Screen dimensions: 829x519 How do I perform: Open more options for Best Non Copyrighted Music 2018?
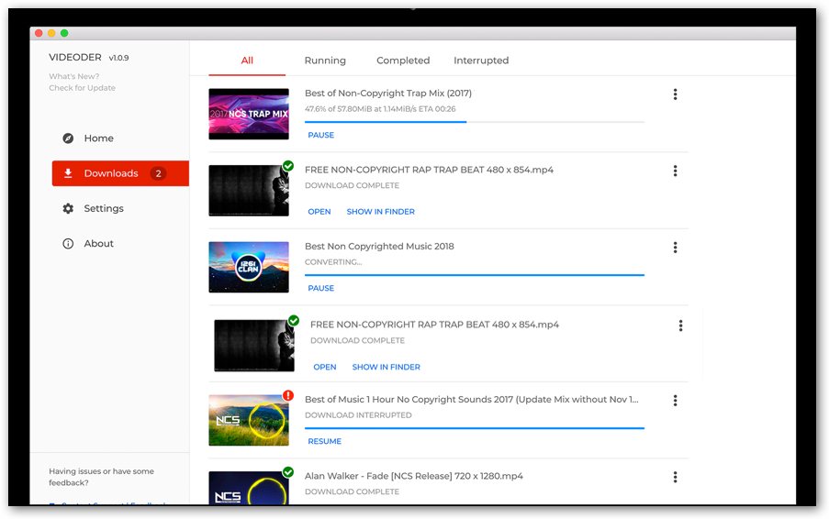tap(675, 248)
